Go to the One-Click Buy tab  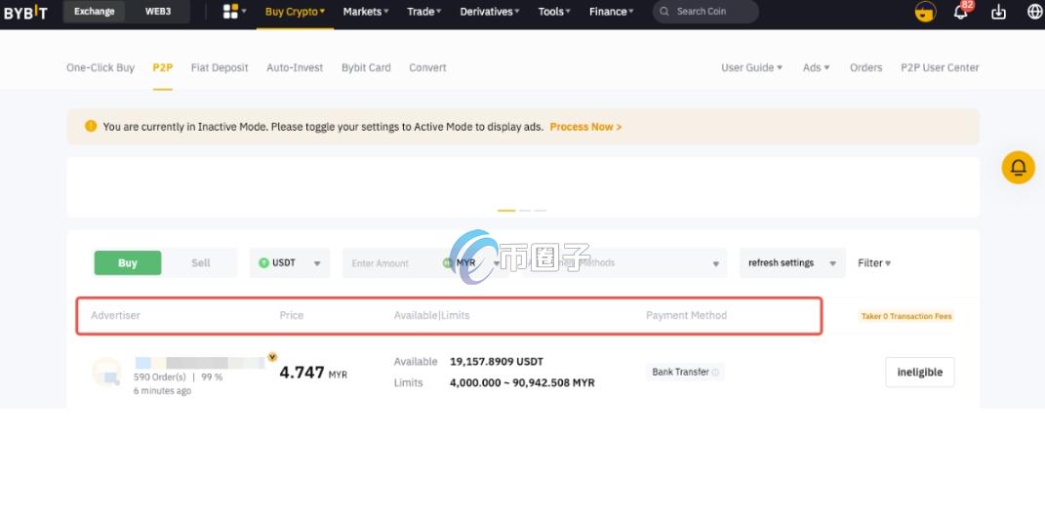click(100, 67)
